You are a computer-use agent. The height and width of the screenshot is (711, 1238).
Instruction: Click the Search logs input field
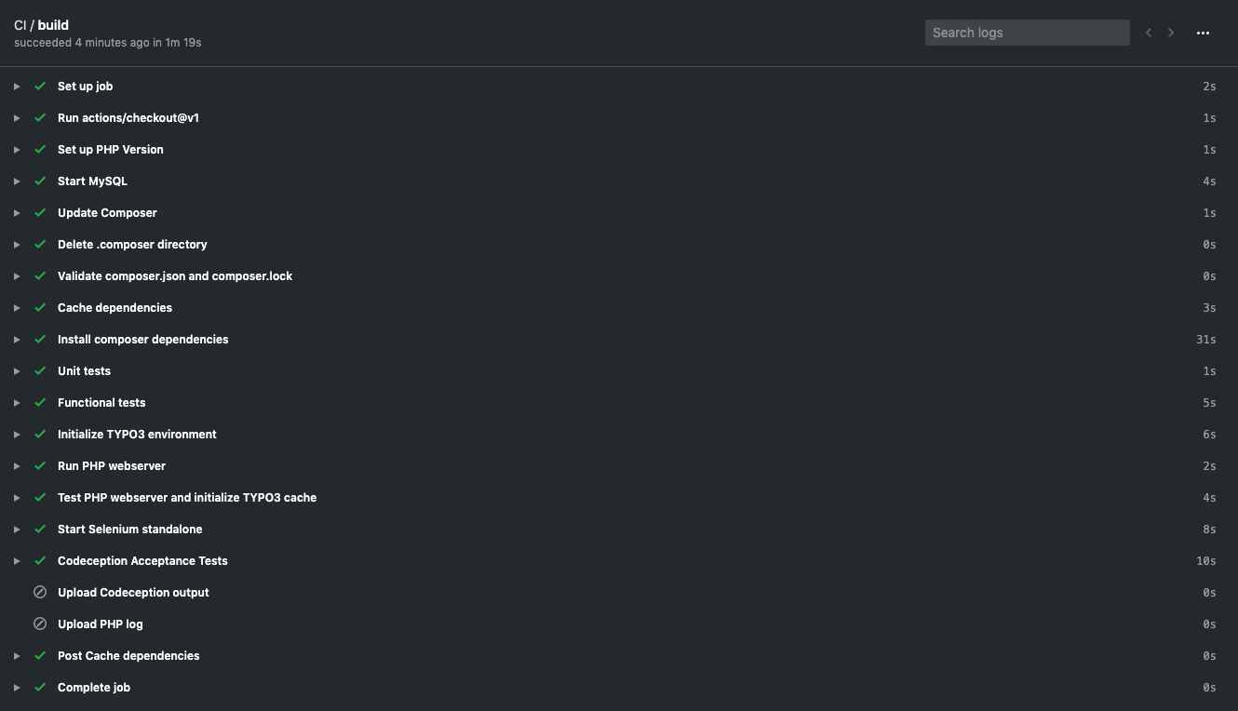pos(1027,33)
